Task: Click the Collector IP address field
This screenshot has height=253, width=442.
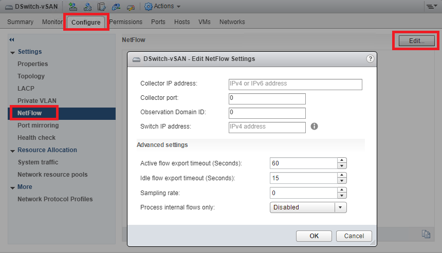Action: 295,84
